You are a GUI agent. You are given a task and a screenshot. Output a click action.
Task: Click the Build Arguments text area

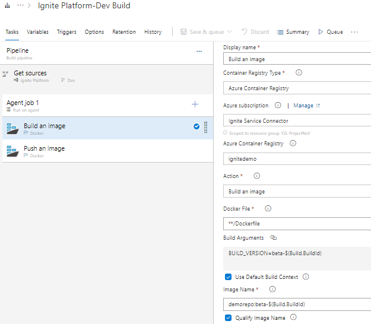[297, 259]
